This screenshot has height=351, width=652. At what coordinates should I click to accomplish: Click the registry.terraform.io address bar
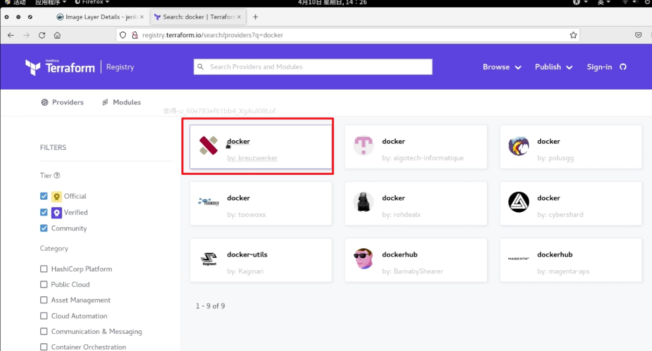tap(348, 35)
